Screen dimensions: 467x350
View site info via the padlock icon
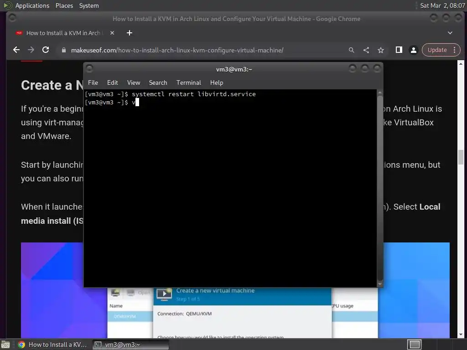point(63,50)
